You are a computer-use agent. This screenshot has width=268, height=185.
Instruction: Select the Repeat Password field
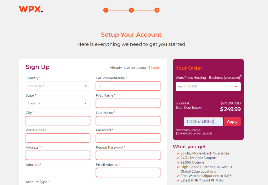[128, 155]
